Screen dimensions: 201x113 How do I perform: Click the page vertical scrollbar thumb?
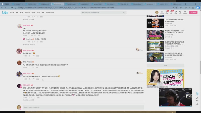coord(200,67)
